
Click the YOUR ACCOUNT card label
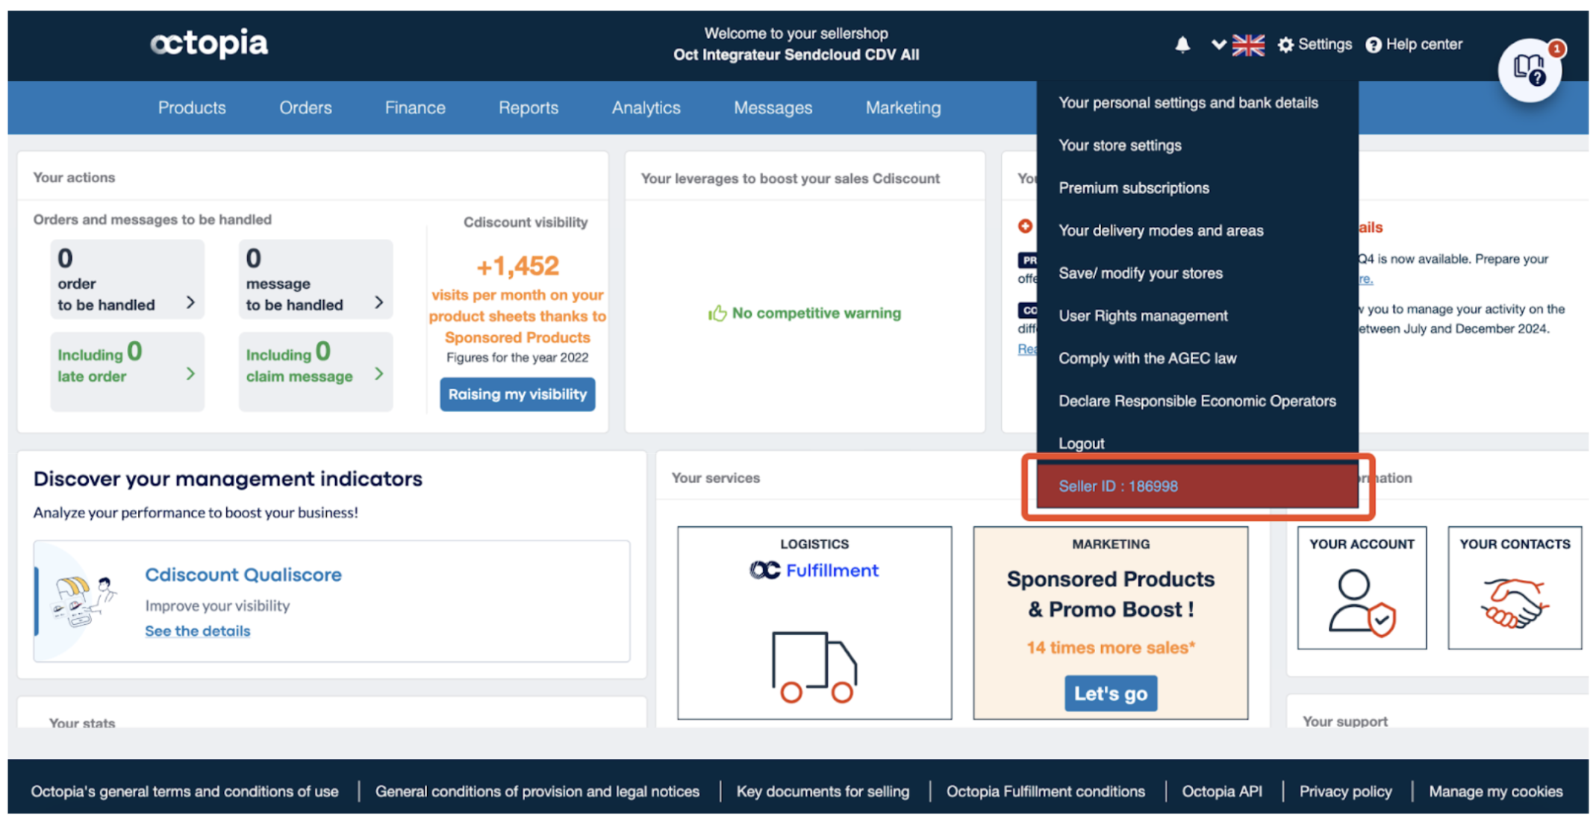tap(1362, 544)
